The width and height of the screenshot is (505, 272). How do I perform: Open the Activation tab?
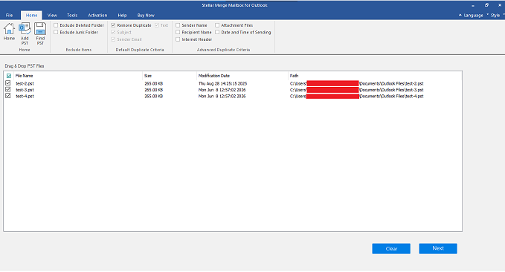point(97,15)
